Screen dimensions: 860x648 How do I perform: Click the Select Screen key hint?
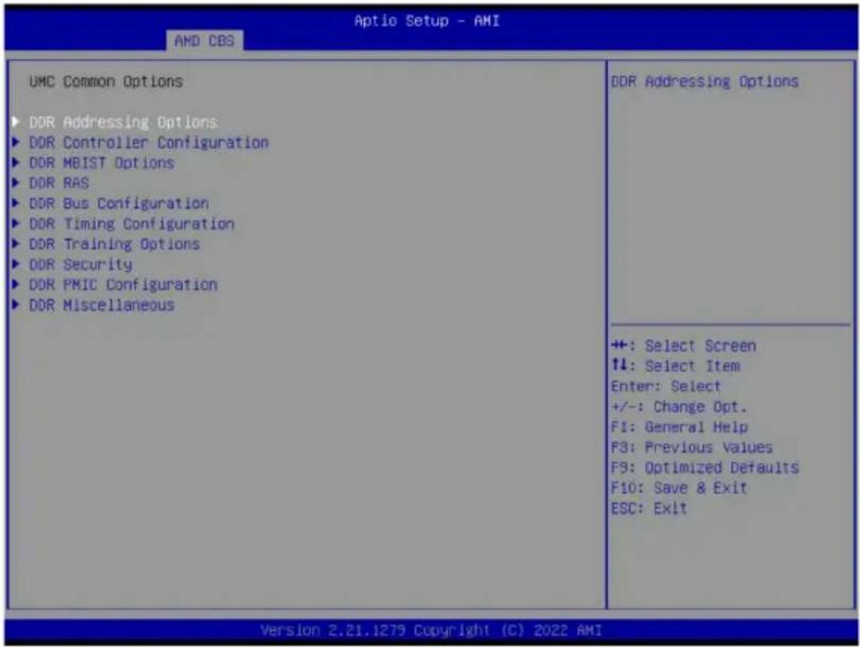click(x=683, y=346)
